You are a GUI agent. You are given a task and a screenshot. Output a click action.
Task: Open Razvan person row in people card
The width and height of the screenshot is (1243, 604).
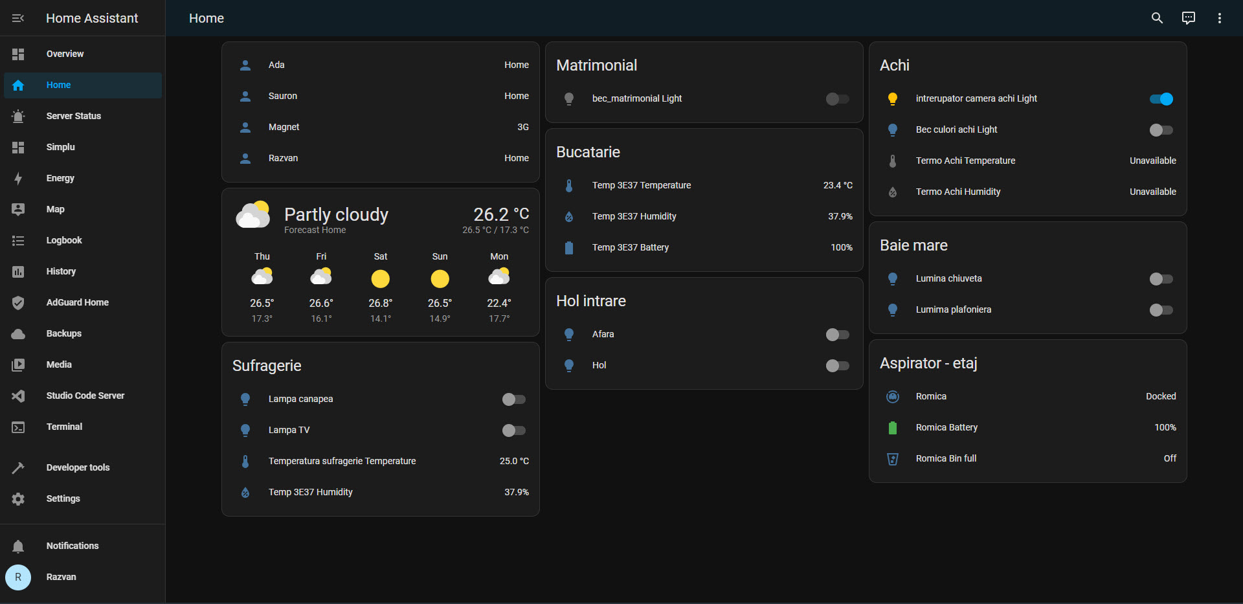pyautogui.click(x=381, y=158)
